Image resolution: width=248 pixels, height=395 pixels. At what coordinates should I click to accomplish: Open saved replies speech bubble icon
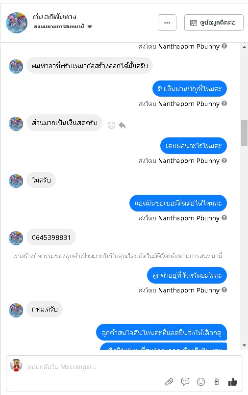pos(185,382)
